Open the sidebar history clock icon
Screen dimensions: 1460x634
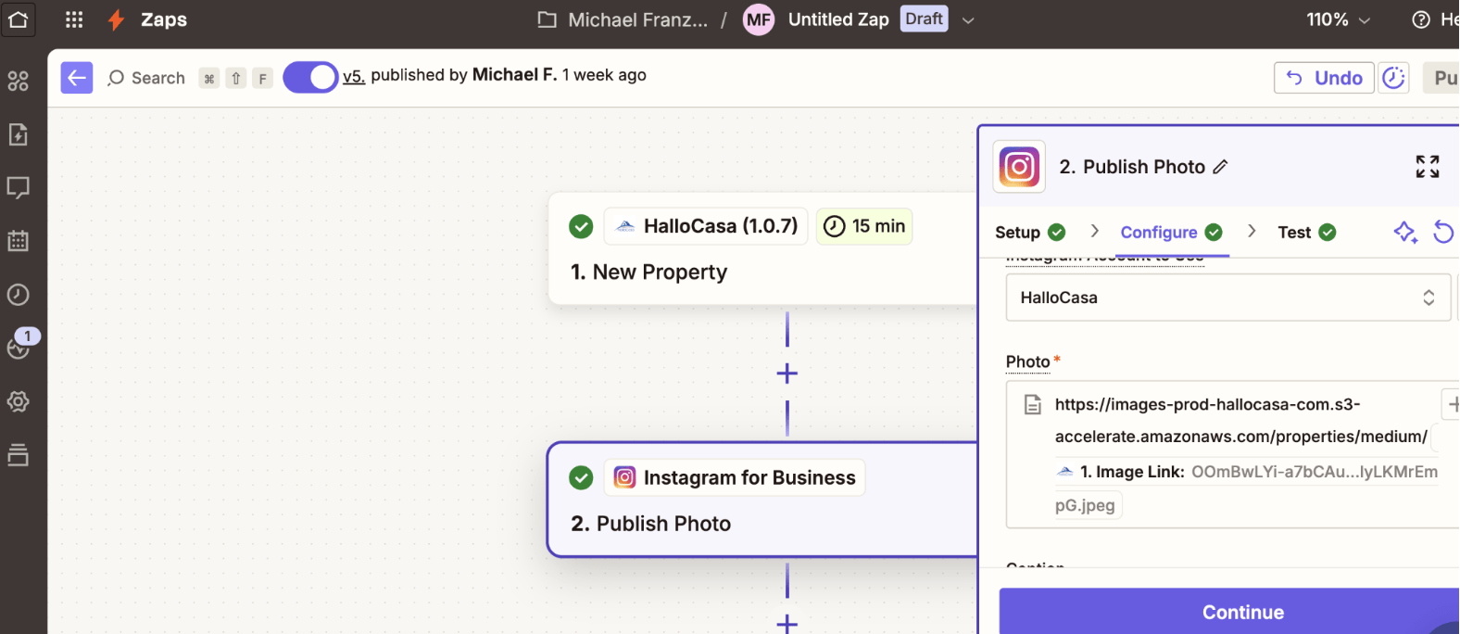pyautogui.click(x=19, y=295)
